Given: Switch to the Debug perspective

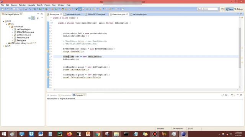Looking at the screenshot, I should point(238,9).
